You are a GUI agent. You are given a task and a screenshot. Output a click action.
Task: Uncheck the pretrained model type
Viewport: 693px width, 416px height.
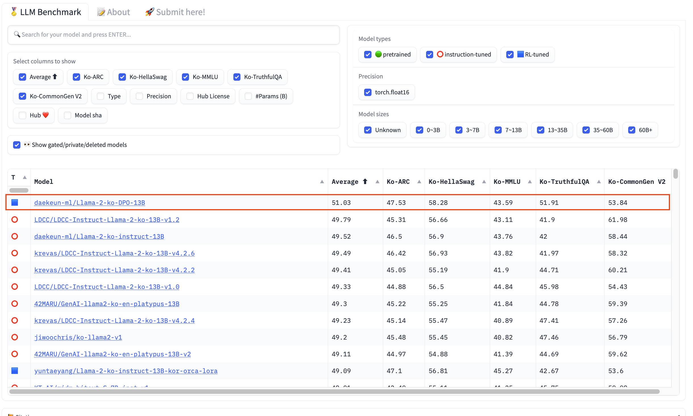pyautogui.click(x=368, y=55)
